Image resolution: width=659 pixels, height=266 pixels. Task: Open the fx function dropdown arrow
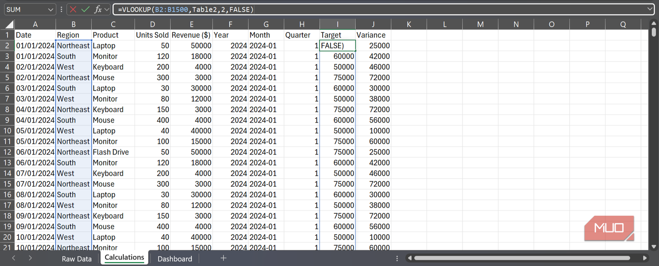point(107,9)
